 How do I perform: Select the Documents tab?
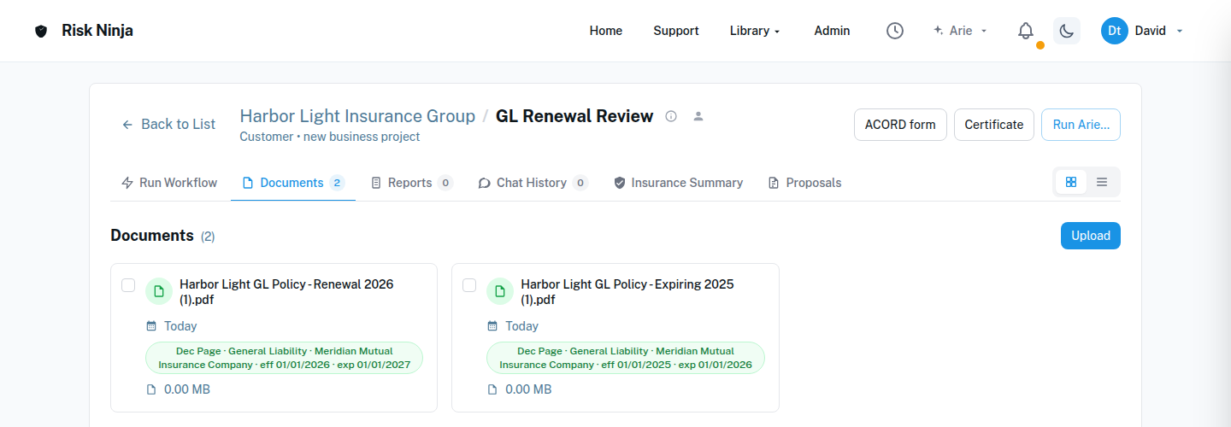[x=293, y=183]
